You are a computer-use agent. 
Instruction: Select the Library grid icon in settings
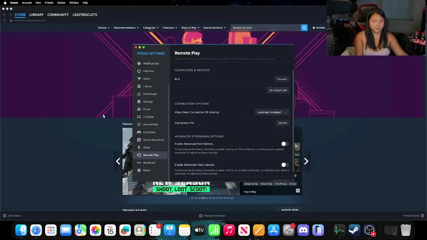point(139,86)
